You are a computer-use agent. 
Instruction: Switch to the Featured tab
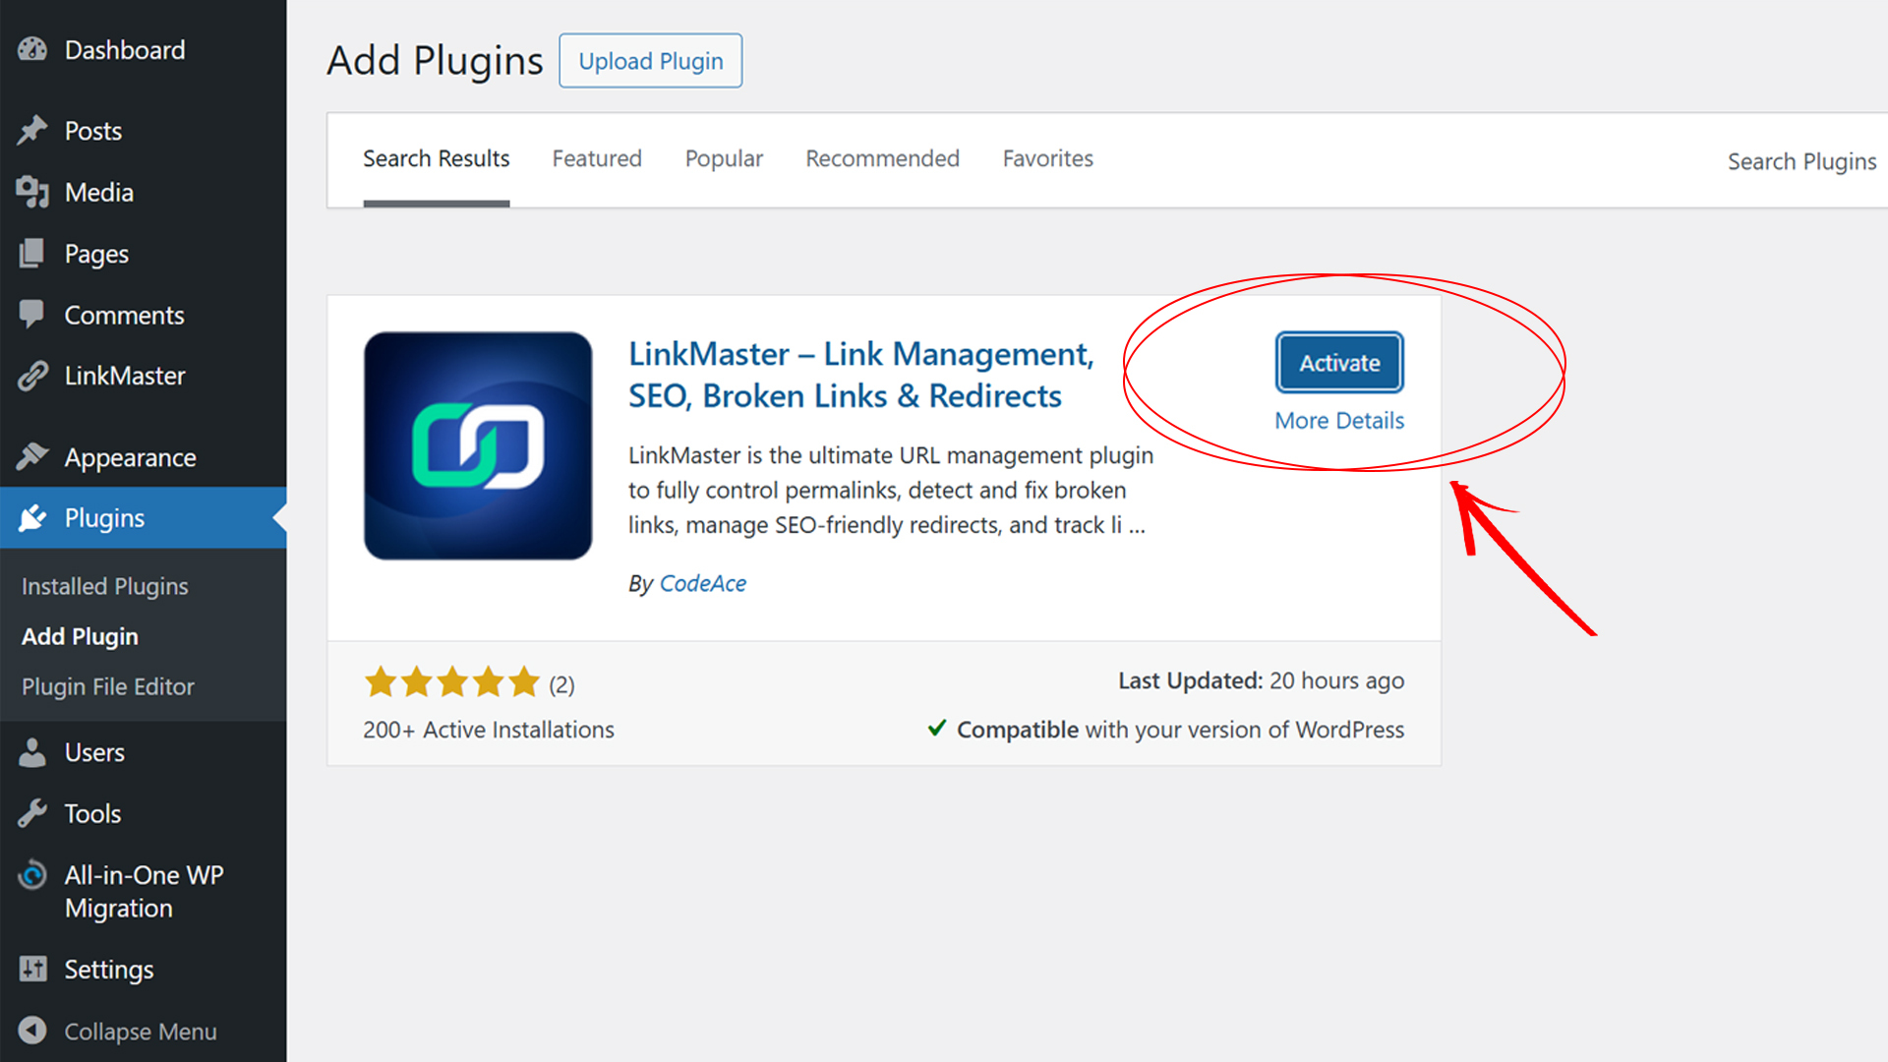click(597, 158)
